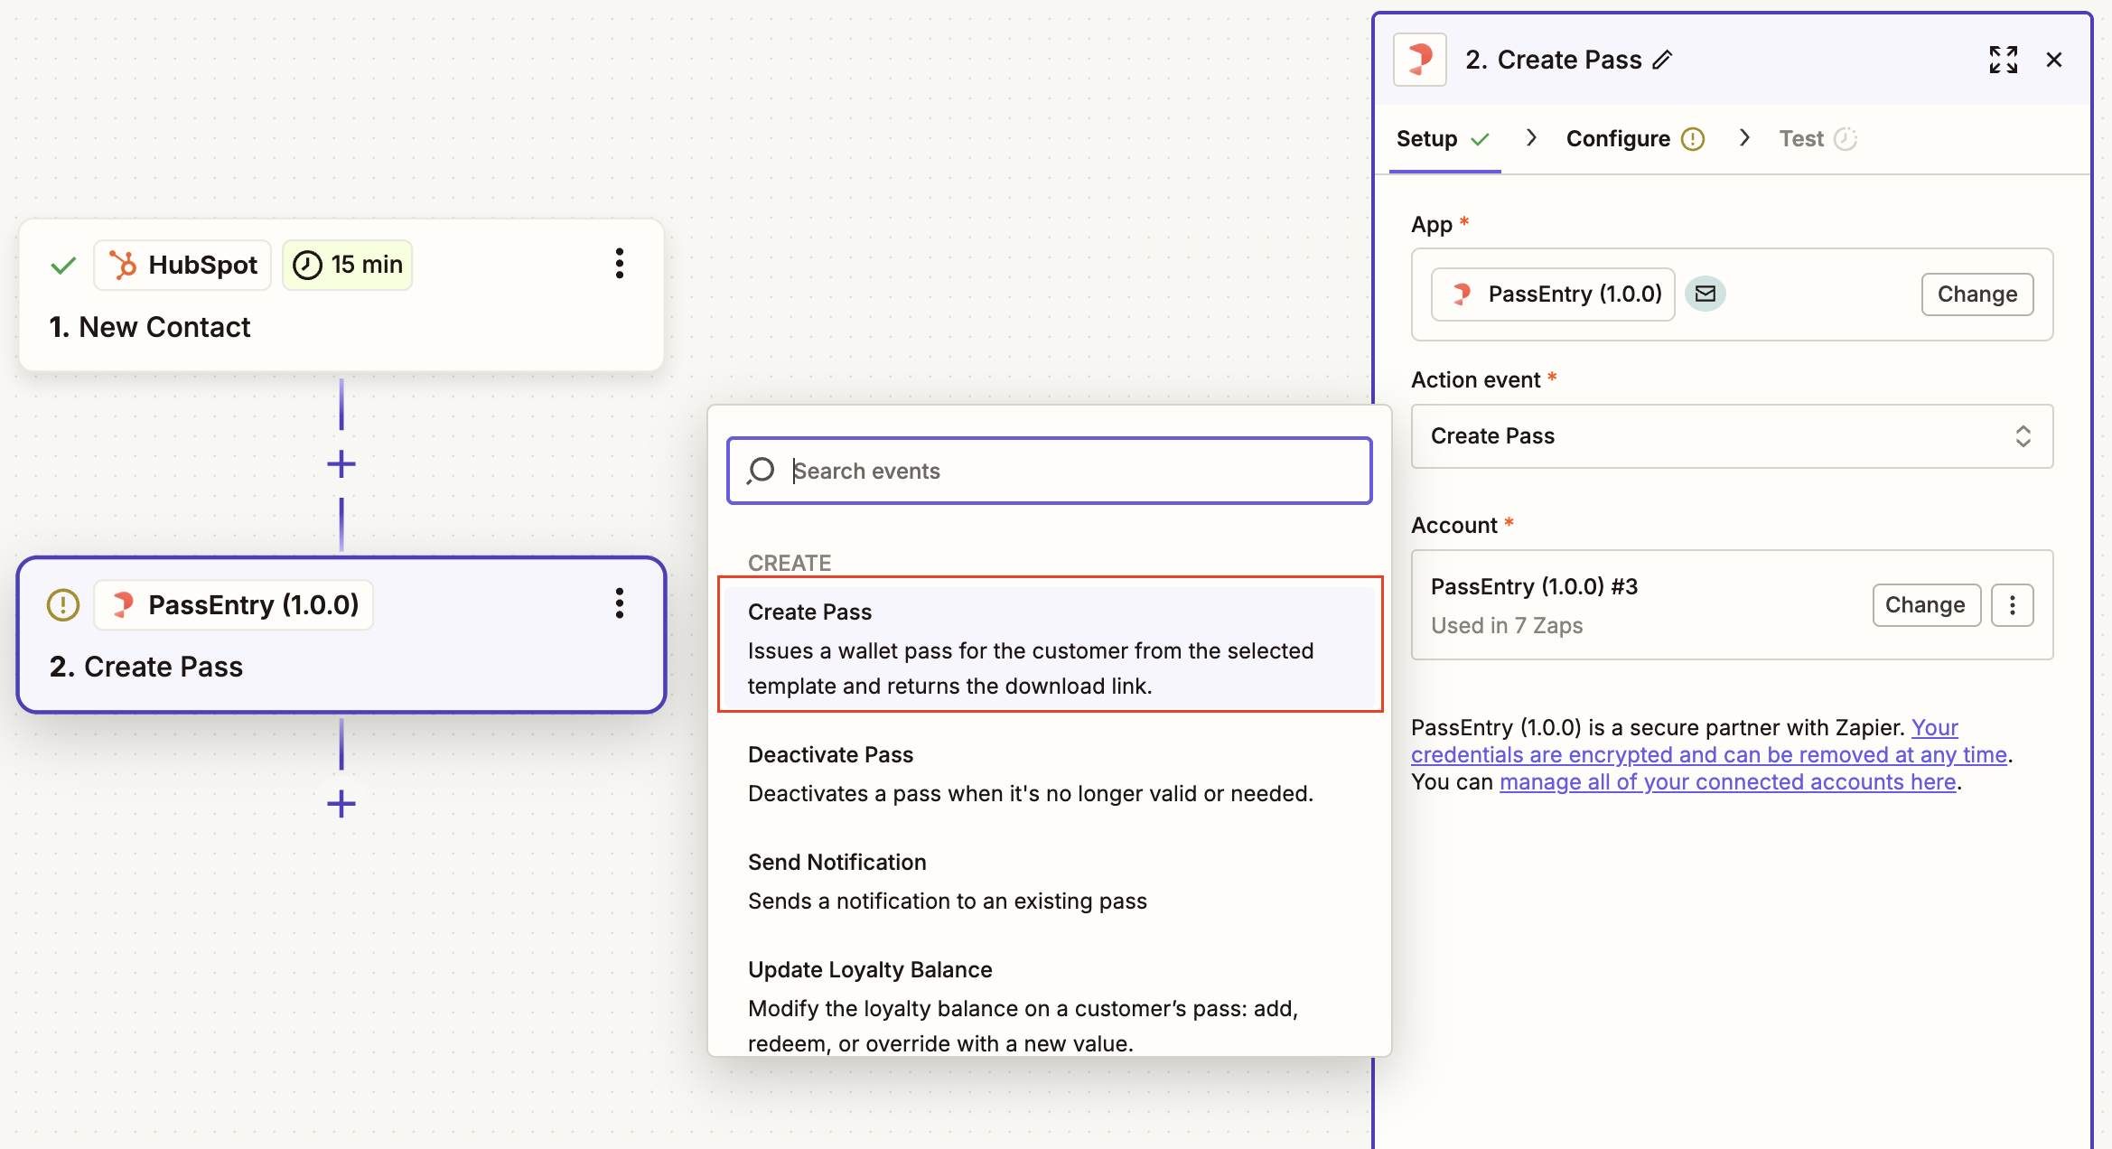
Task: Expand the panel to full screen
Action: click(2003, 60)
